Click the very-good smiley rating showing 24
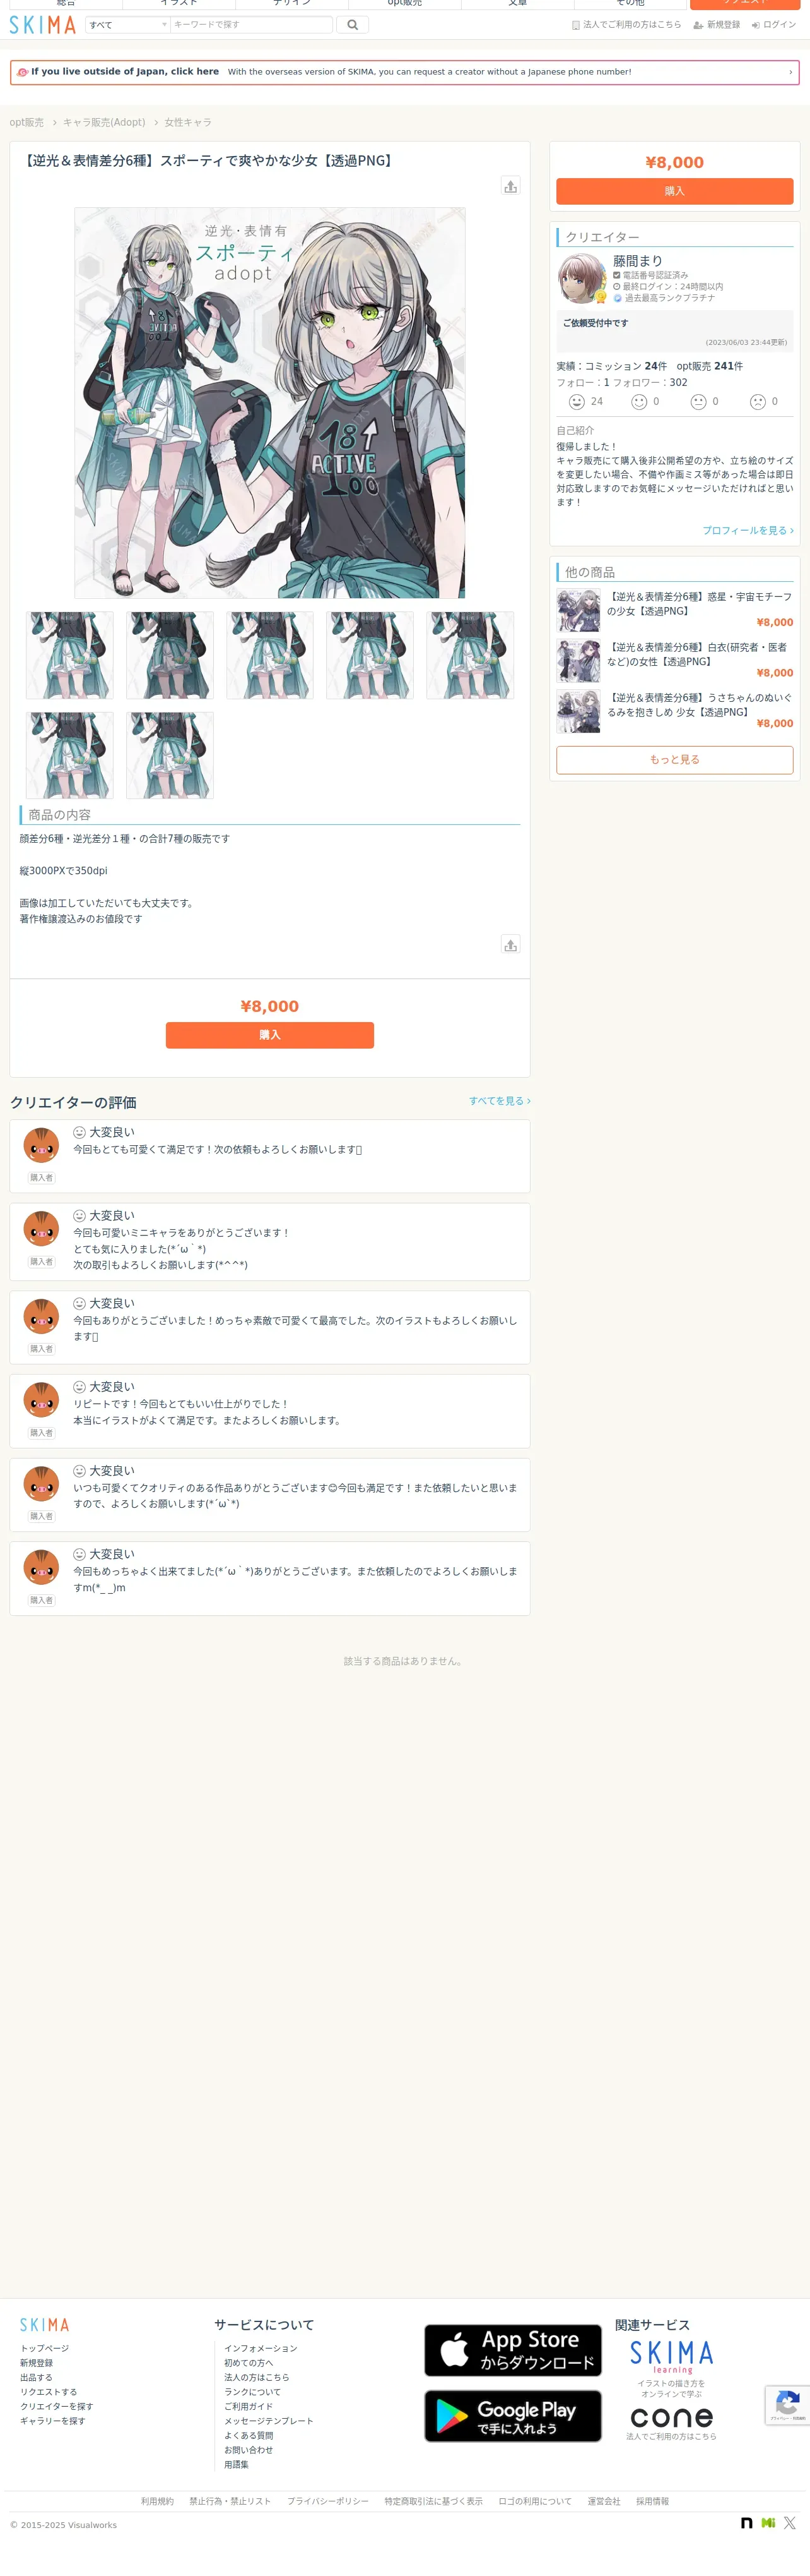Screen dimensions: 810x2576 click(x=585, y=402)
